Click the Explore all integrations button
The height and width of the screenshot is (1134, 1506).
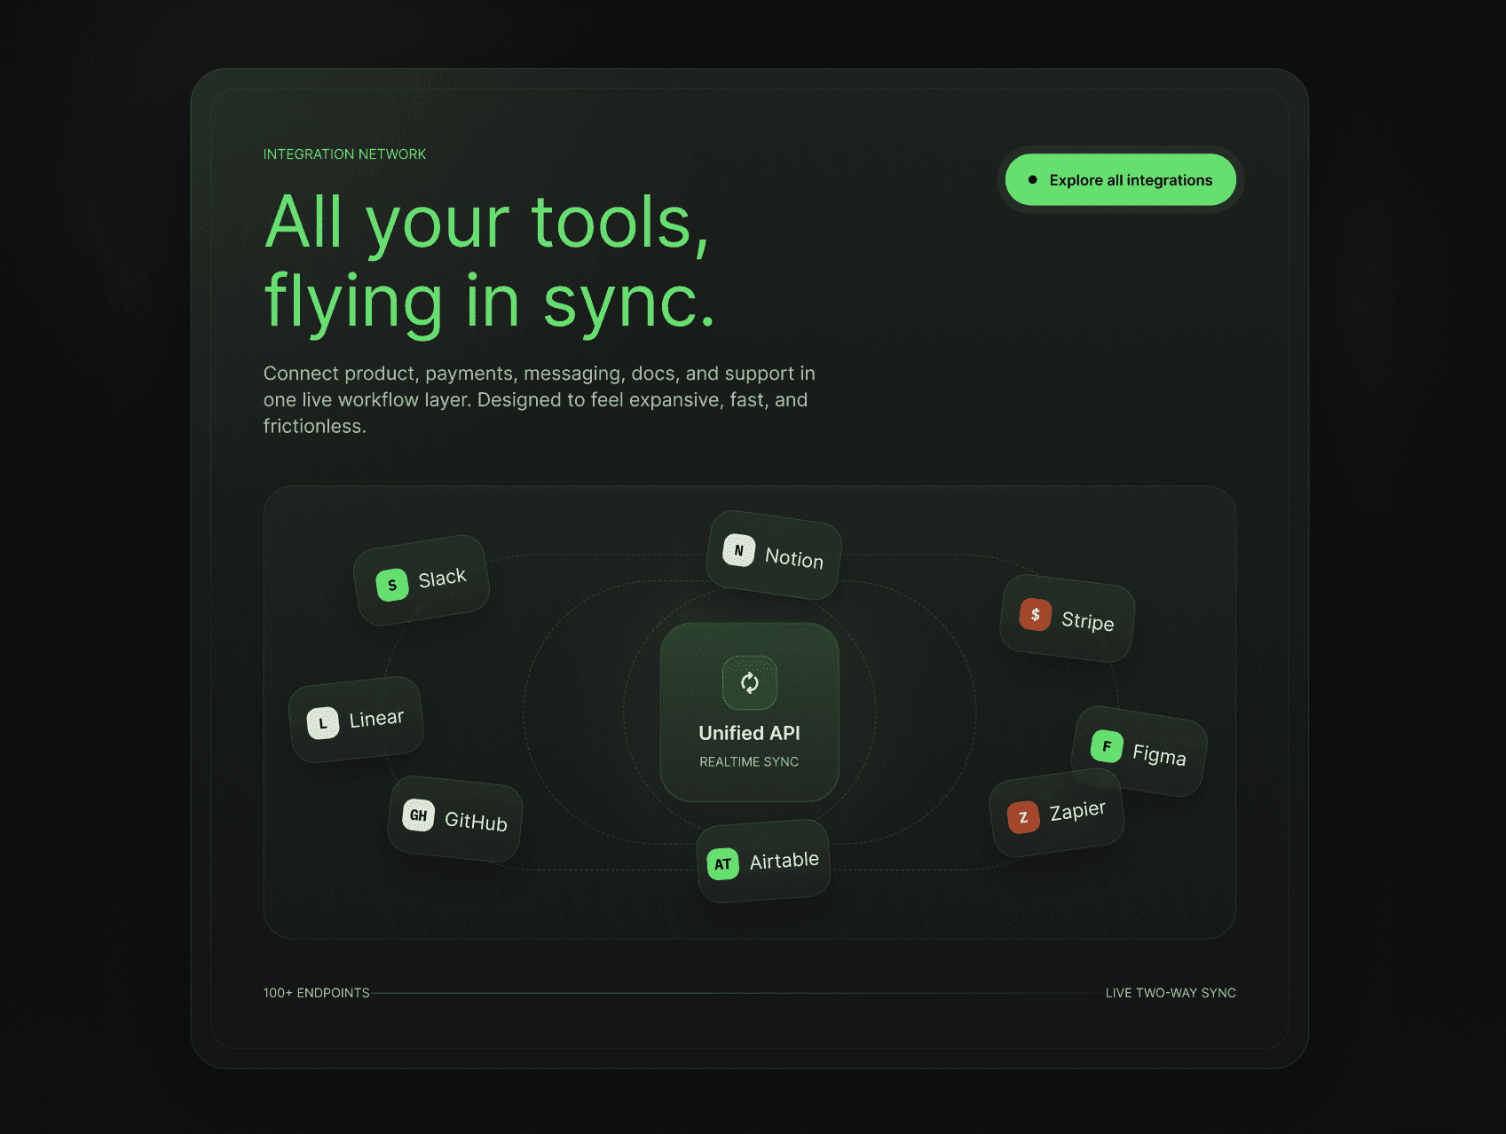tap(1120, 180)
